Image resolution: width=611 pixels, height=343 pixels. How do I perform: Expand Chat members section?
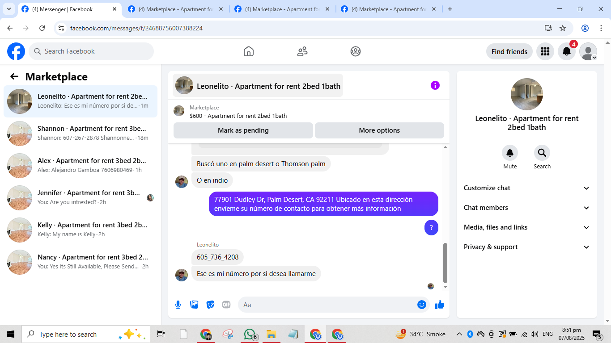coord(526,208)
